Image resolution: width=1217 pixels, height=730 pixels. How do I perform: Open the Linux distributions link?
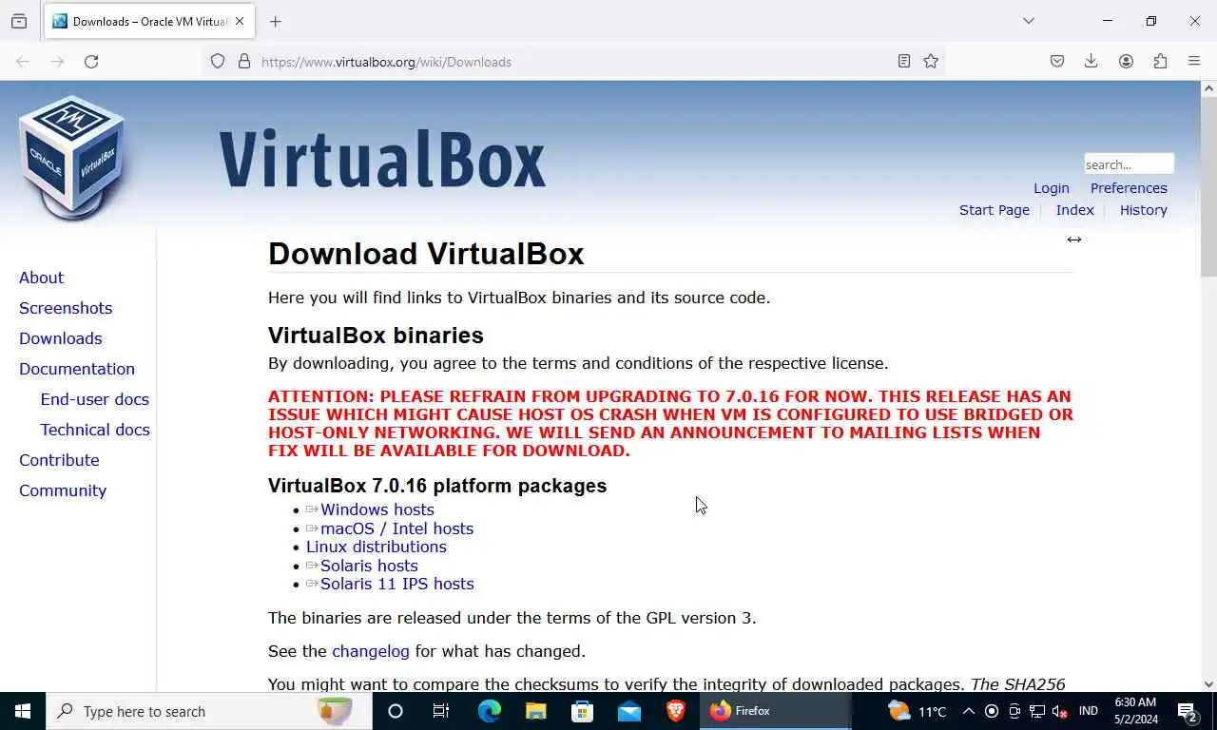click(376, 547)
